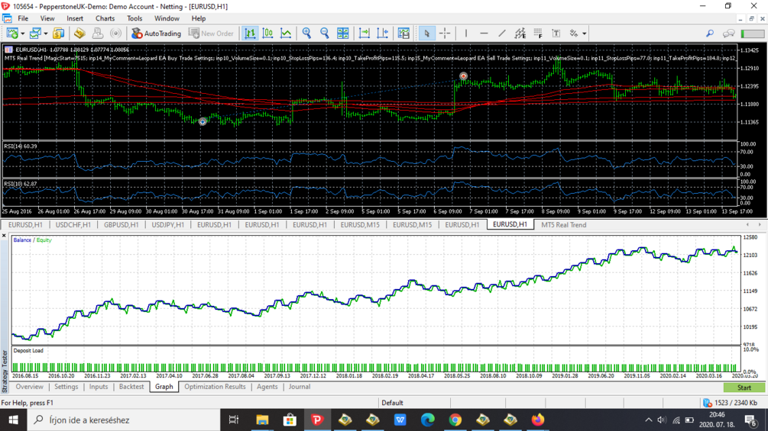Open Windows Start menu
The height and width of the screenshot is (431, 768).
13,420
